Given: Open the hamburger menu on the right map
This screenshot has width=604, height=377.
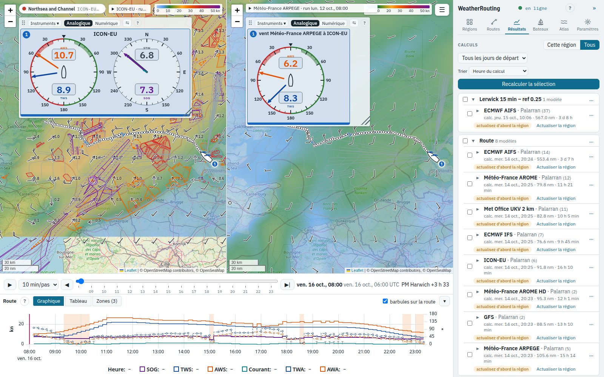Looking at the screenshot, I should pyautogui.click(x=442, y=10).
